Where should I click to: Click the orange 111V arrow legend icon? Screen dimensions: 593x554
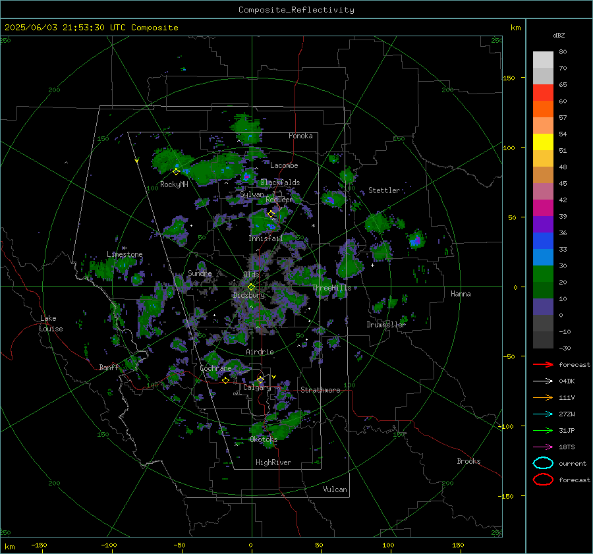click(543, 397)
